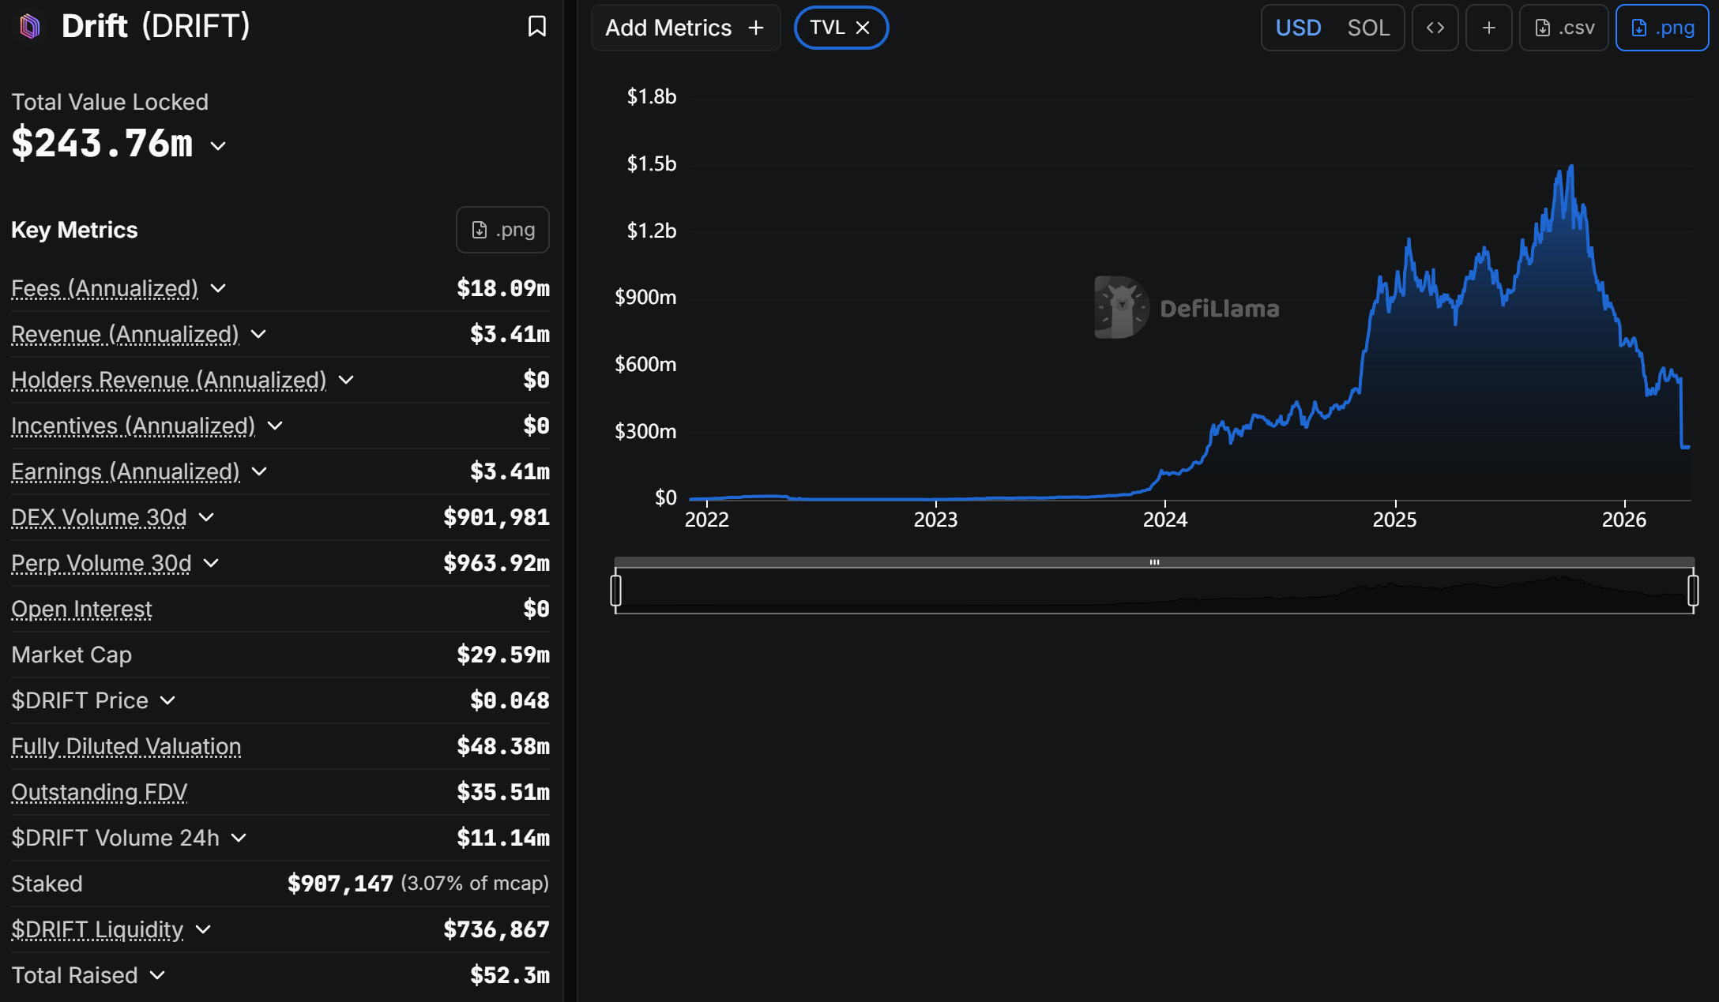Click the left handle of the time range slider

tap(616, 591)
